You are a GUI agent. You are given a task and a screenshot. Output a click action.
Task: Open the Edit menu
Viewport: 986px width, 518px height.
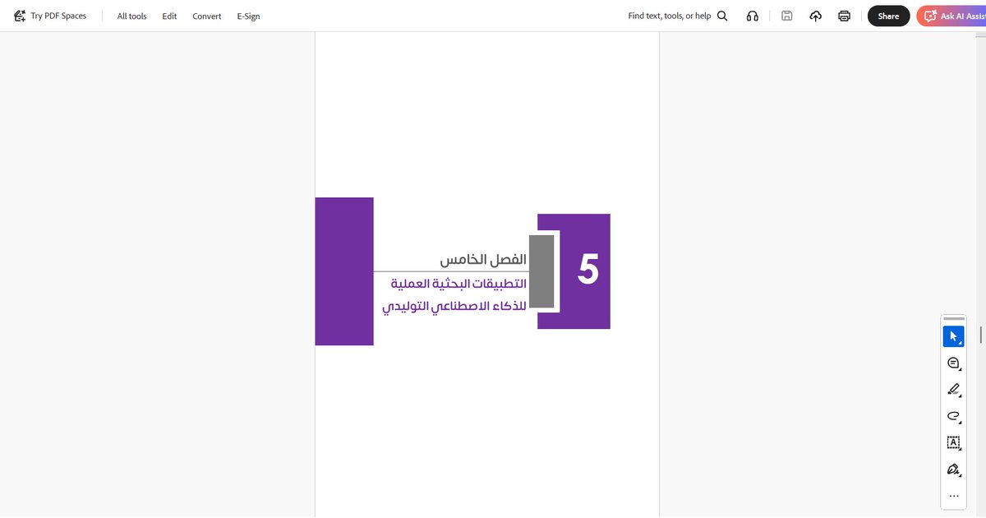[x=169, y=16]
